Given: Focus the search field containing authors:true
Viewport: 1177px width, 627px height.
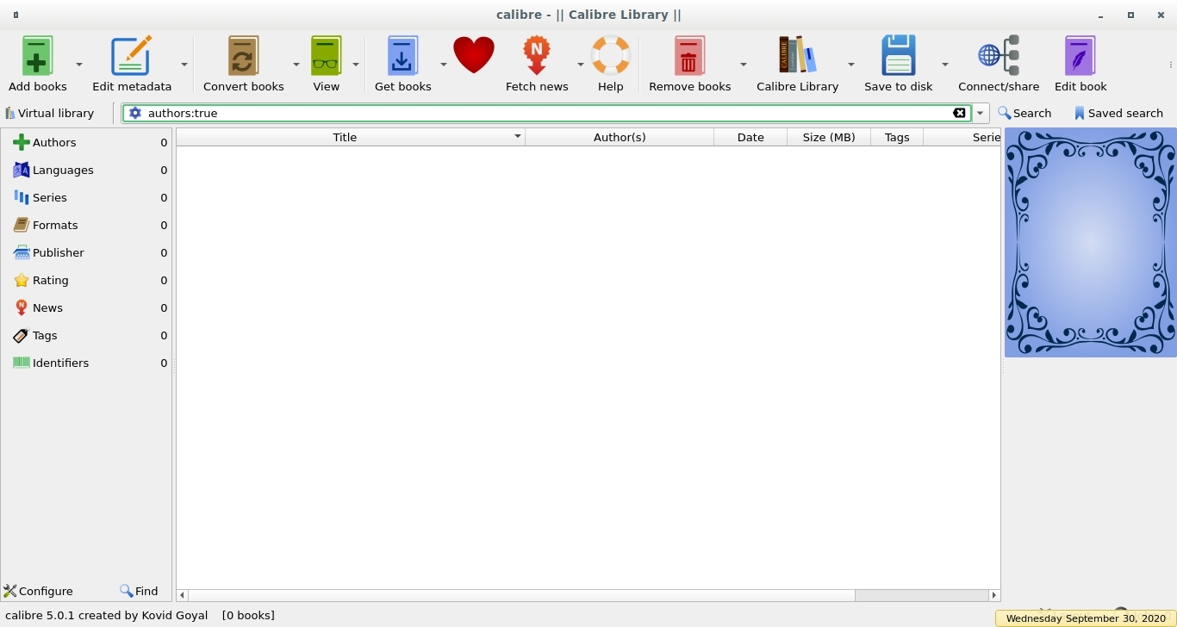Looking at the screenshot, I should pyautogui.click(x=547, y=113).
